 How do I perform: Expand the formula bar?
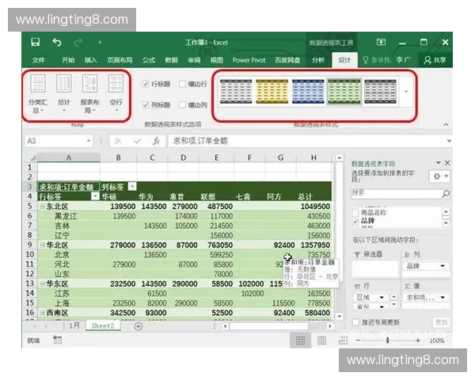(x=449, y=141)
